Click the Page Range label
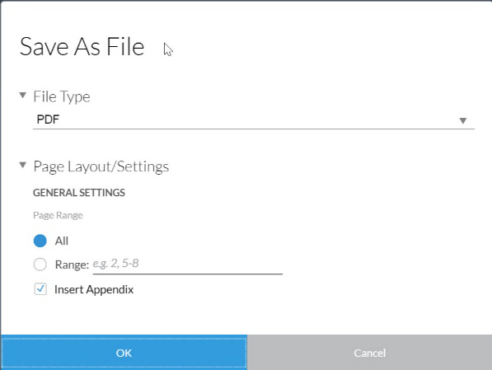The image size is (492, 370). 58,215
